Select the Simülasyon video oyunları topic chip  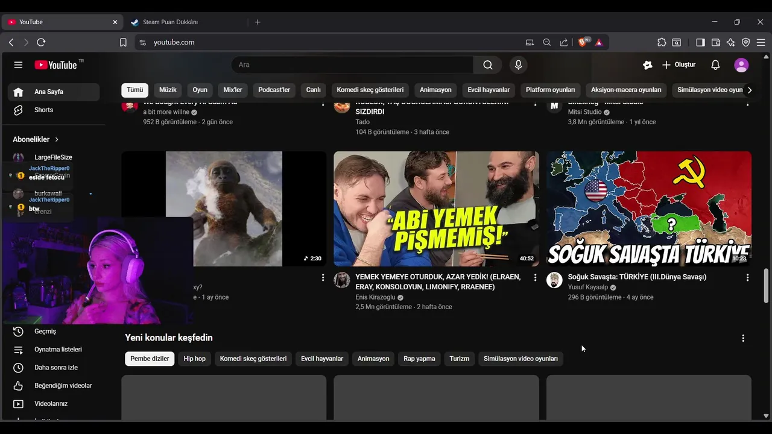(520, 359)
